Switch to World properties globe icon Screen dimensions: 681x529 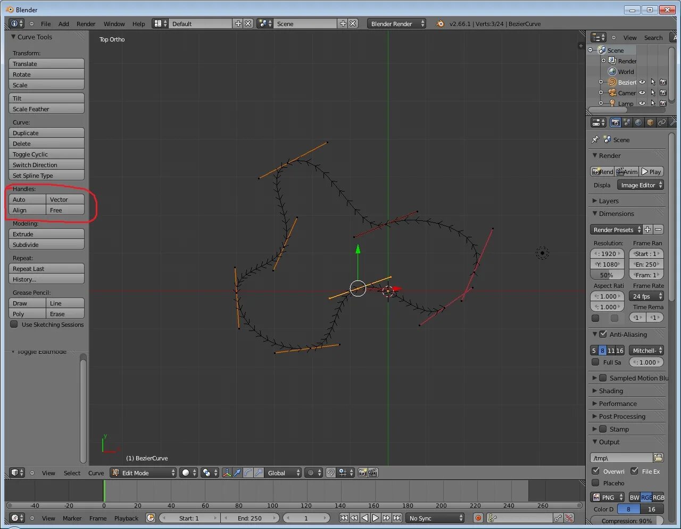point(638,122)
